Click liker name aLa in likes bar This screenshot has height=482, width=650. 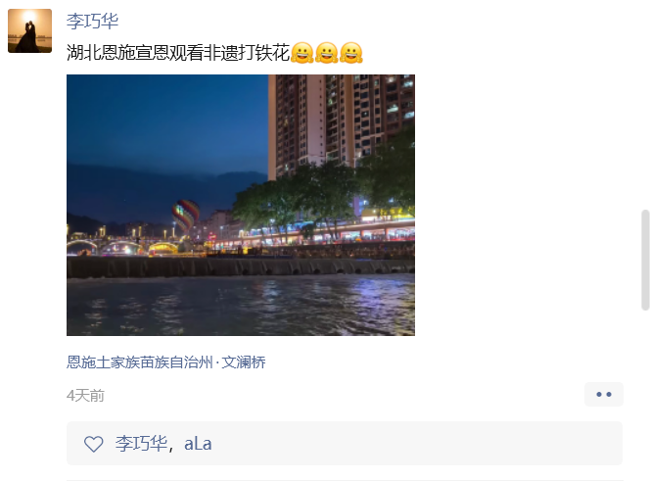point(198,444)
